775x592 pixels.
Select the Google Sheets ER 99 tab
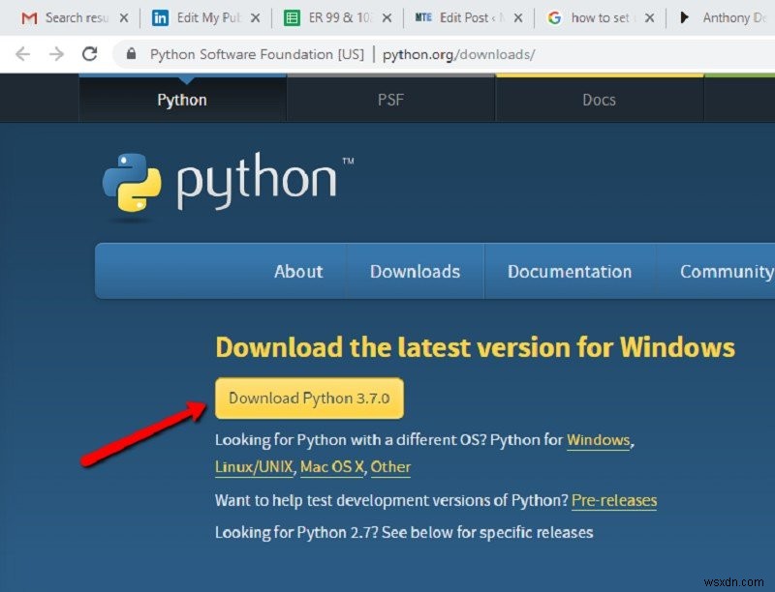pos(334,16)
